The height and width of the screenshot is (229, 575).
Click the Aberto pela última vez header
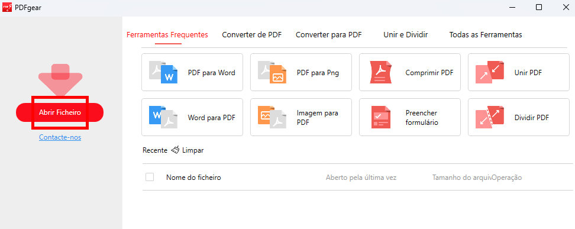[361, 178]
